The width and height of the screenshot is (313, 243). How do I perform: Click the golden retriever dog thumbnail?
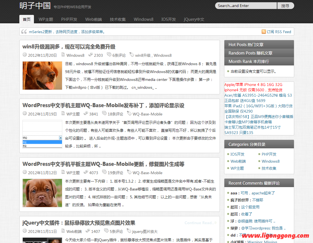(x=42, y=75)
